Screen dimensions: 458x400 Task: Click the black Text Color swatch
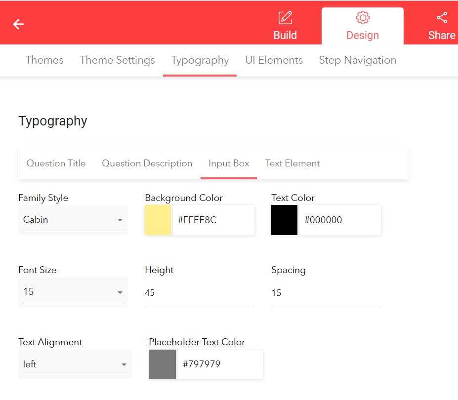(x=284, y=220)
